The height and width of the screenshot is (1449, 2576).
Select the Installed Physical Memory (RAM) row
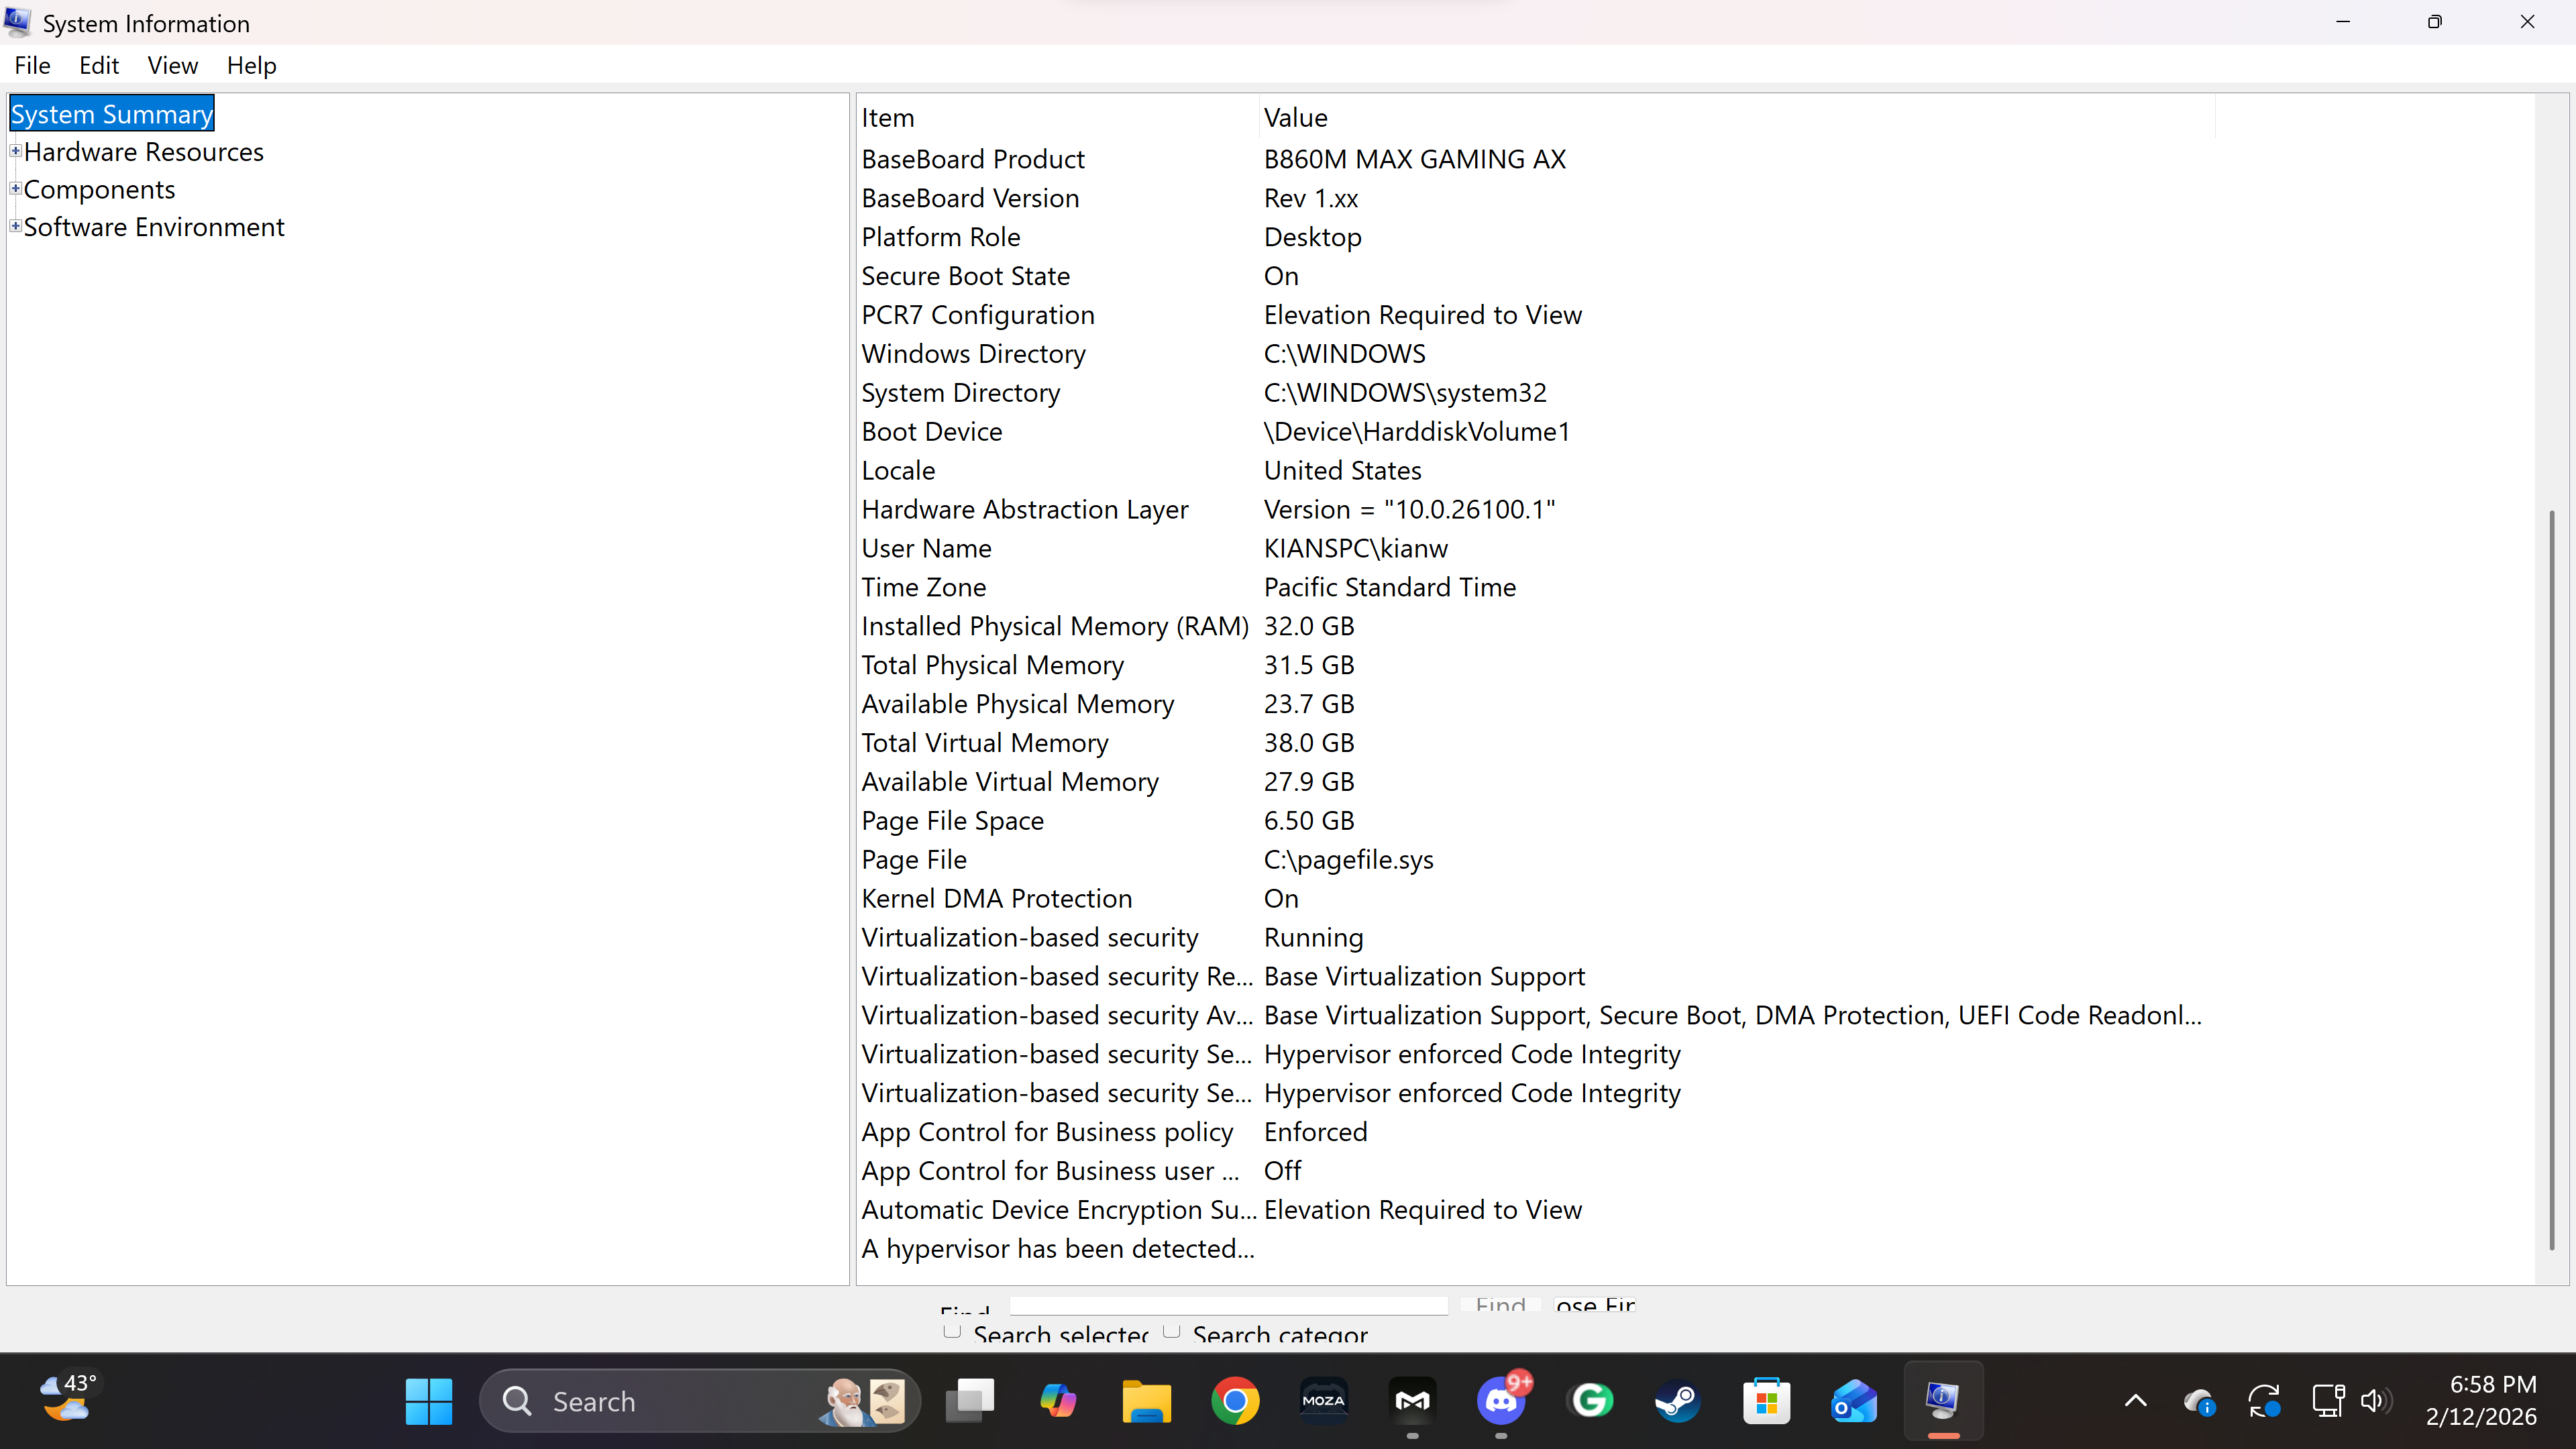click(x=1536, y=626)
